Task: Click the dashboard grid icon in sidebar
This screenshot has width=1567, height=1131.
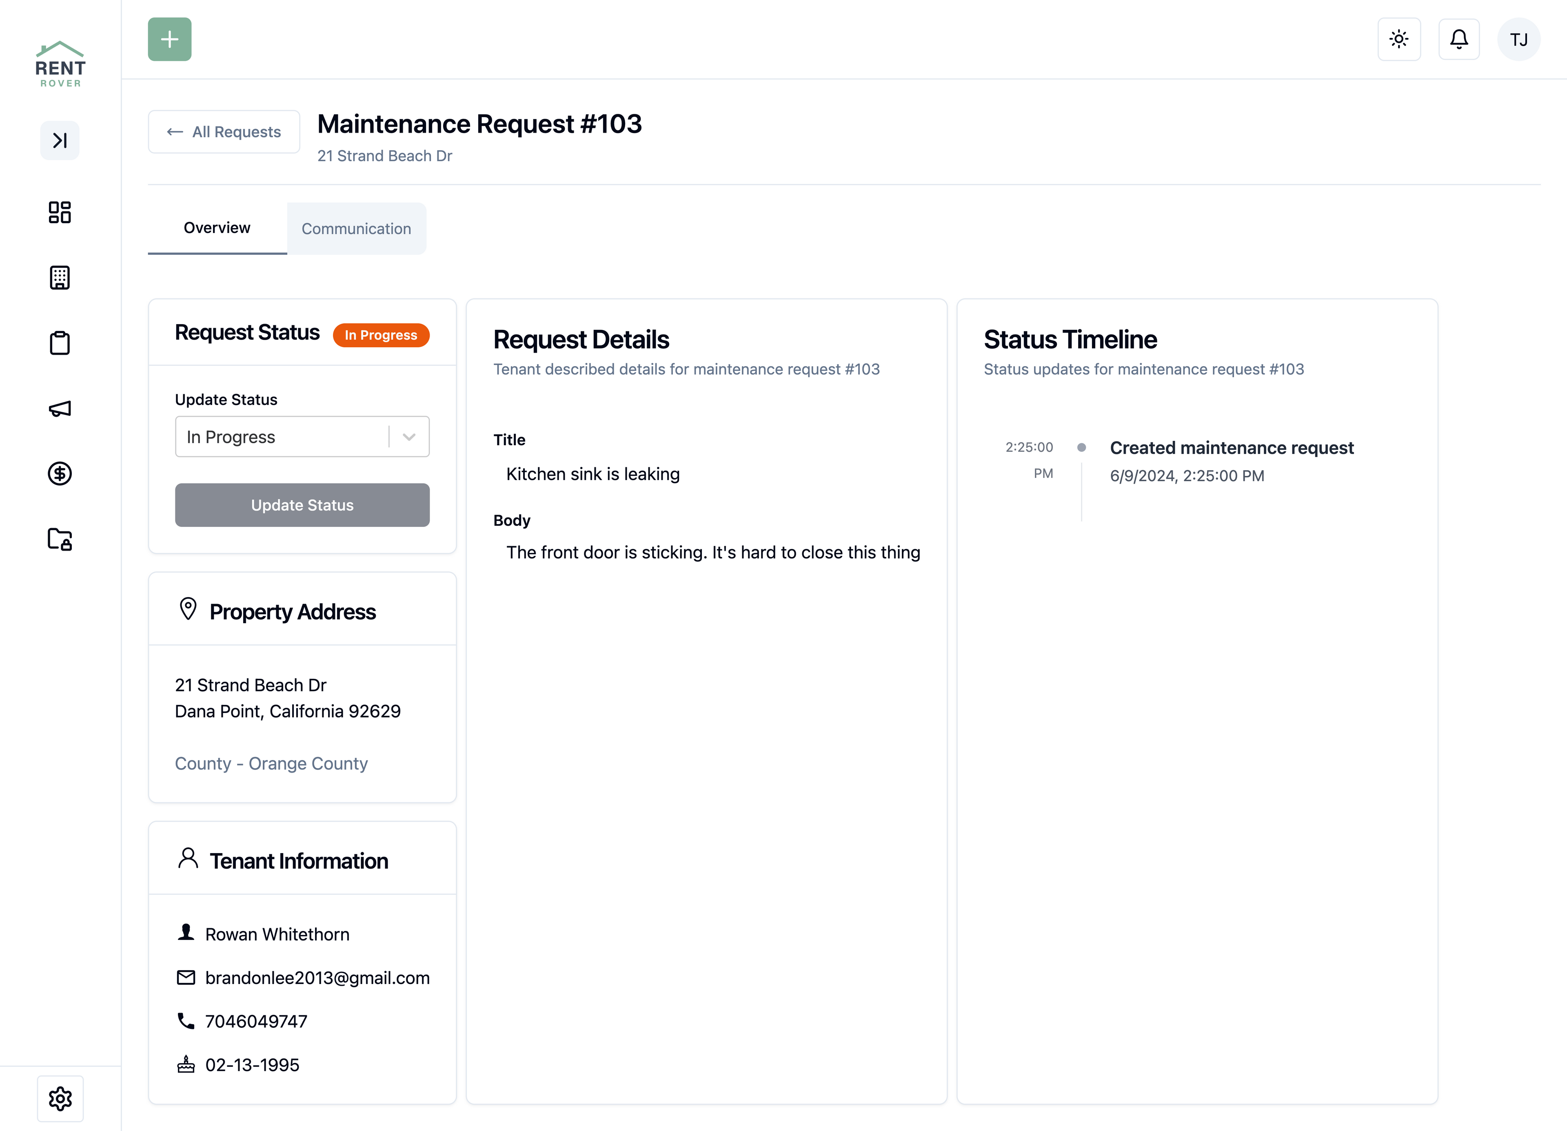Action: [x=60, y=212]
